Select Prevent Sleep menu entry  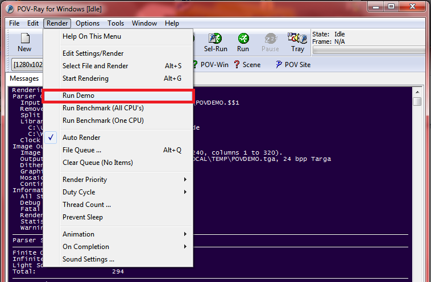[118, 217]
